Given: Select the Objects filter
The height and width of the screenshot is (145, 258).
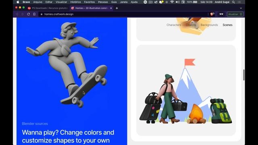Looking at the screenshot, I should (x=191, y=25).
